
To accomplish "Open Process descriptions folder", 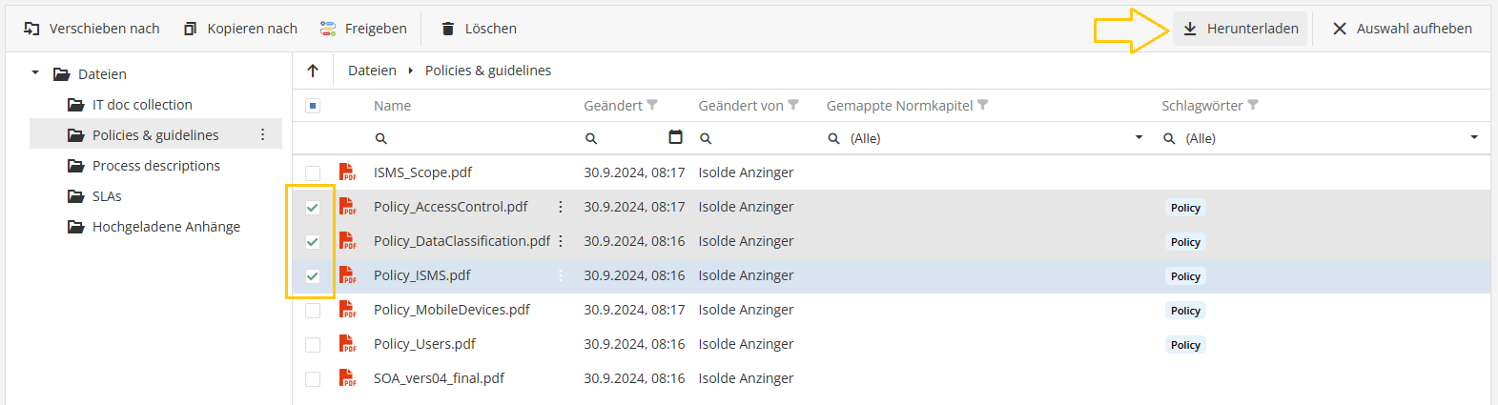I will [155, 166].
